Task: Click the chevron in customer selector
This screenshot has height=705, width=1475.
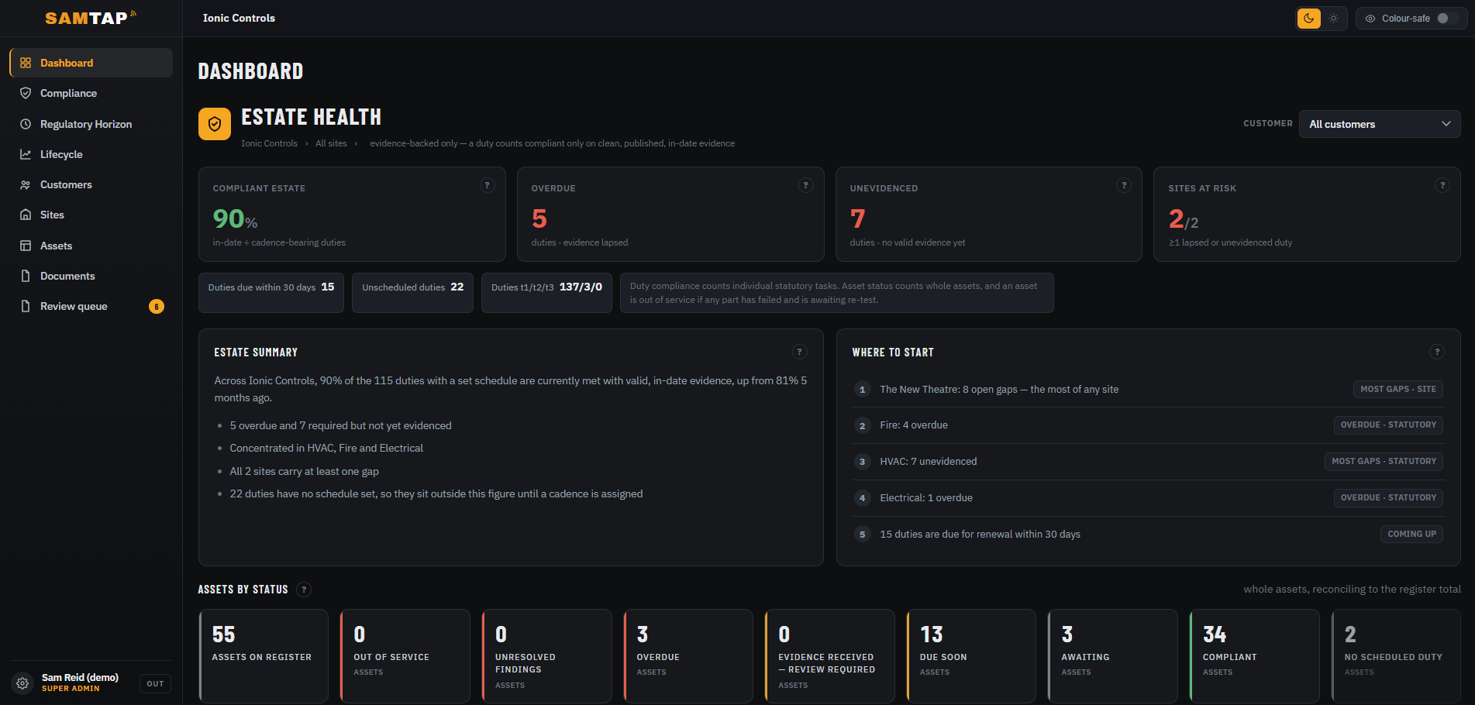Action: pos(1446,124)
